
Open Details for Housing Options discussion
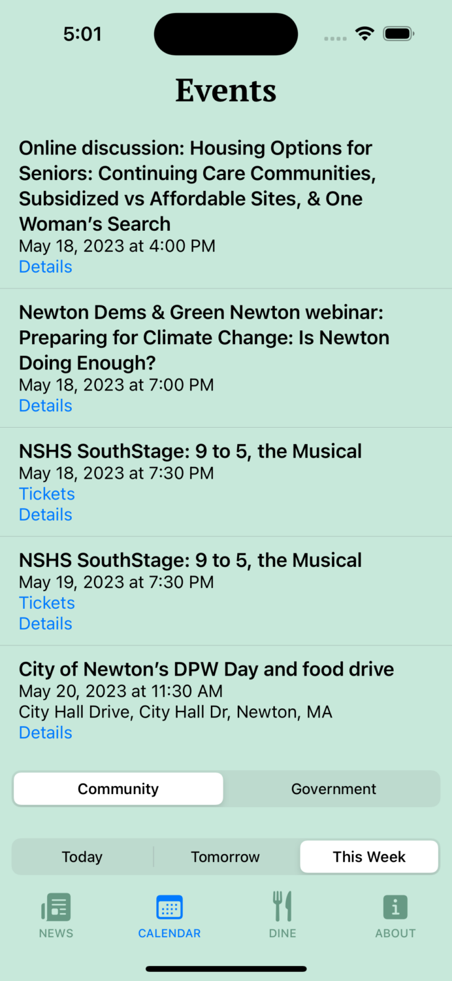click(x=46, y=267)
